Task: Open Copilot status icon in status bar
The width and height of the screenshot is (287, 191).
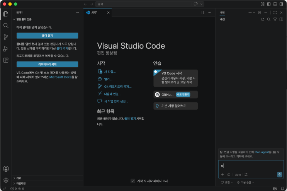Action: pyautogui.click(x=275, y=188)
